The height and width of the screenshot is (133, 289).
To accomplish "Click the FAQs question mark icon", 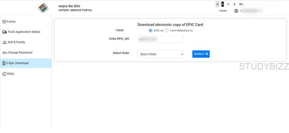I will (4, 74).
